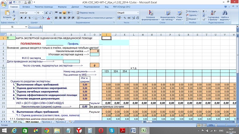Switch to the Формулы ribbon tab
239x134 pixels.
tap(62, 7)
